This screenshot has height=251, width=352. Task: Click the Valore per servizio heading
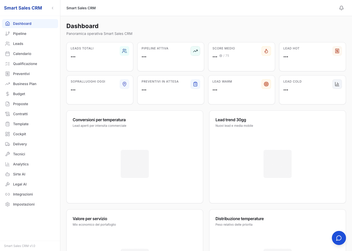tap(90, 219)
